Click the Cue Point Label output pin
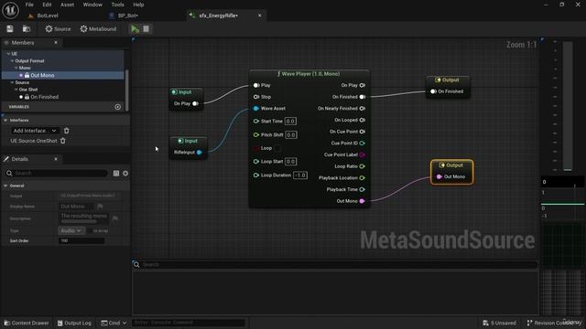The width and height of the screenshot is (586, 329). [363, 154]
